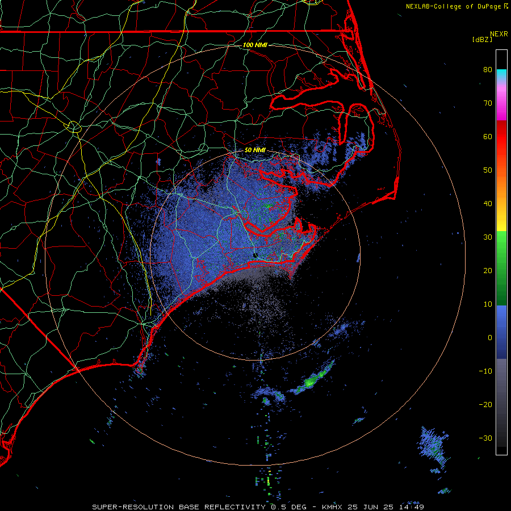
Task: Click the 10 value on the dBZ scale
Action: 488,304
